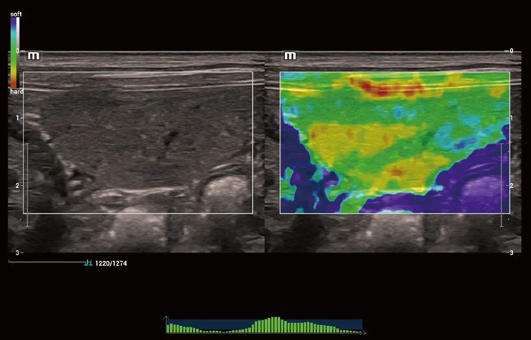531x340 pixels.
Task: Click the cine loop progress slider track
Action: (46, 262)
